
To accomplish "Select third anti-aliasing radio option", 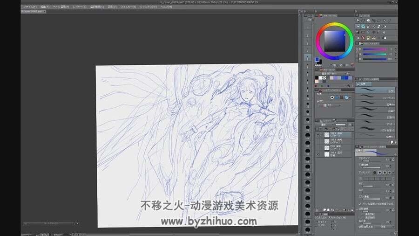I will tap(385, 173).
